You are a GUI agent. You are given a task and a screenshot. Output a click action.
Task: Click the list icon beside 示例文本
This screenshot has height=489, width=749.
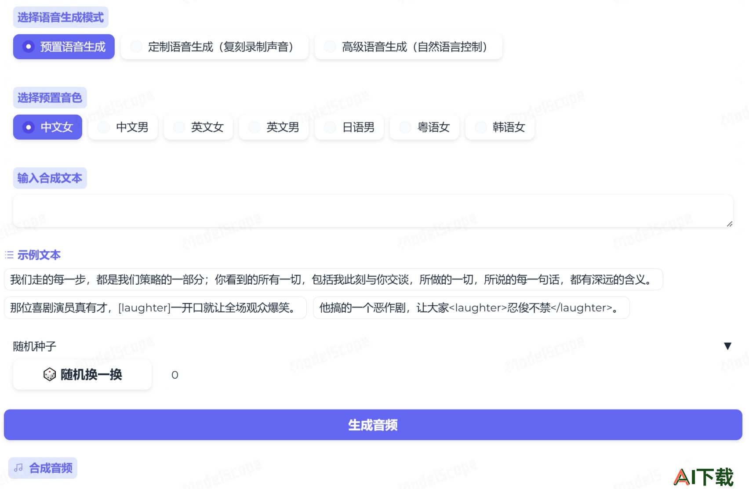pyautogui.click(x=9, y=255)
